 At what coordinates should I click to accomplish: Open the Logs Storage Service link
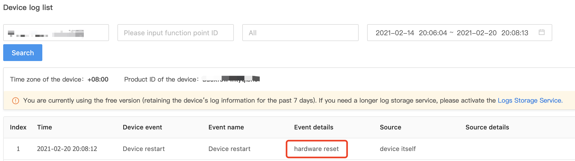click(530, 100)
